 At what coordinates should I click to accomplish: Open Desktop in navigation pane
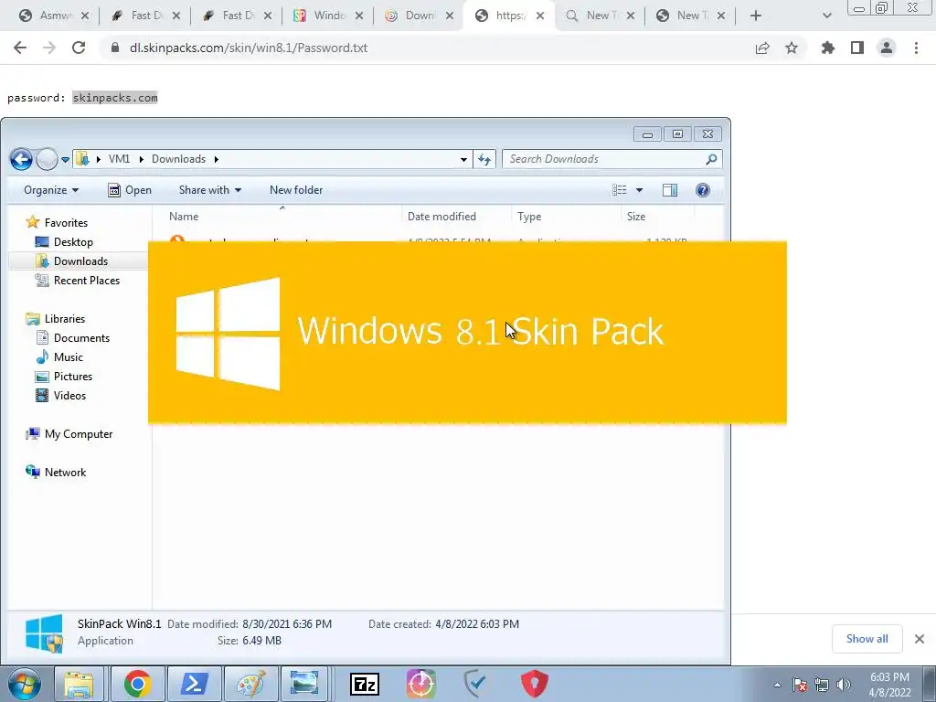coord(65,241)
